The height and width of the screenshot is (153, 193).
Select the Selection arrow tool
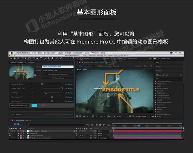(x=11, y=58)
